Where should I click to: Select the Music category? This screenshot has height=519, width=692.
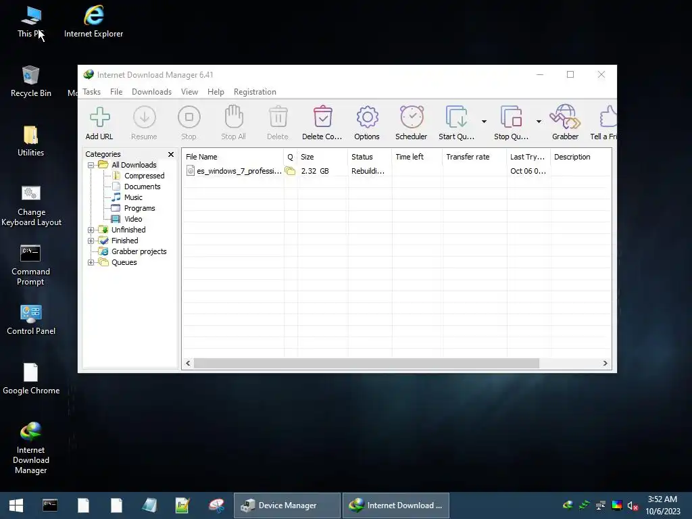coord(133,197)
